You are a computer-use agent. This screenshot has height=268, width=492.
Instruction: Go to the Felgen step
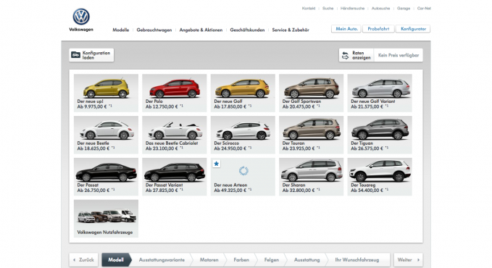point(272,260)
